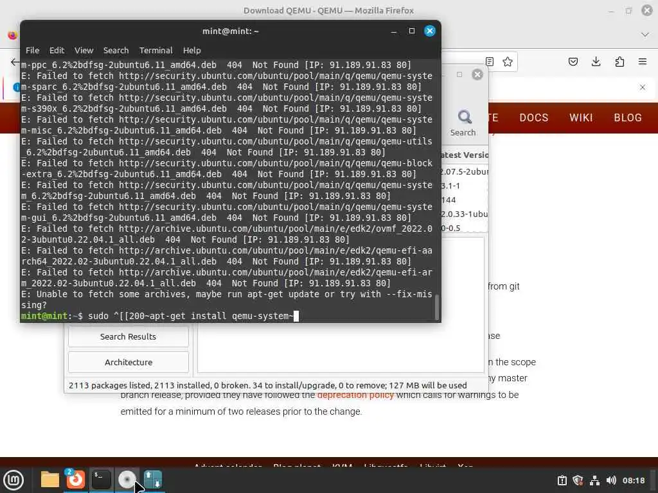This screenshot has width=658, height=493.
Task: Open the disc-shaped taskbar app icon
Action: tap(127, 480)
